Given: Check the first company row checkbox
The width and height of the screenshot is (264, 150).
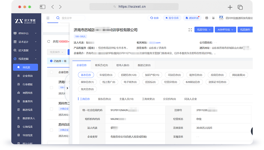Looking at the screenshot, I should (52, 88).
